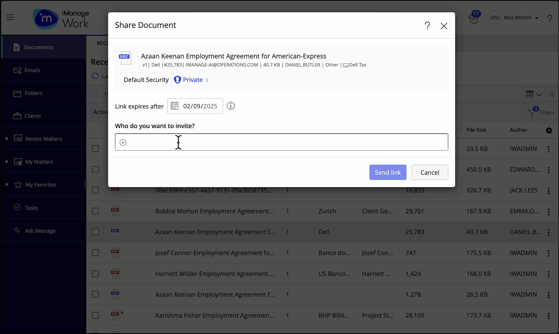This screenshot has height=334, width=559.
Task: Click the plus icon to add an invitee
Action: click(123, 142)
